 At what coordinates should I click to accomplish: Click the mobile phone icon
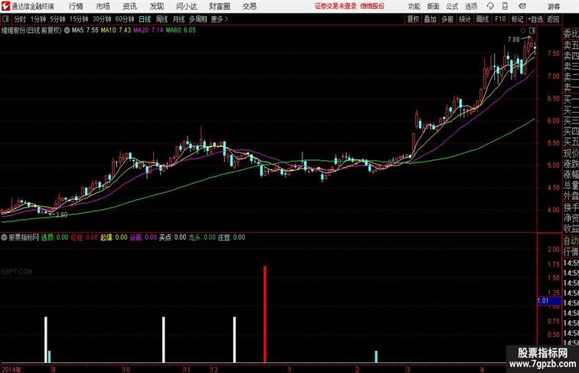coord(505,6)
